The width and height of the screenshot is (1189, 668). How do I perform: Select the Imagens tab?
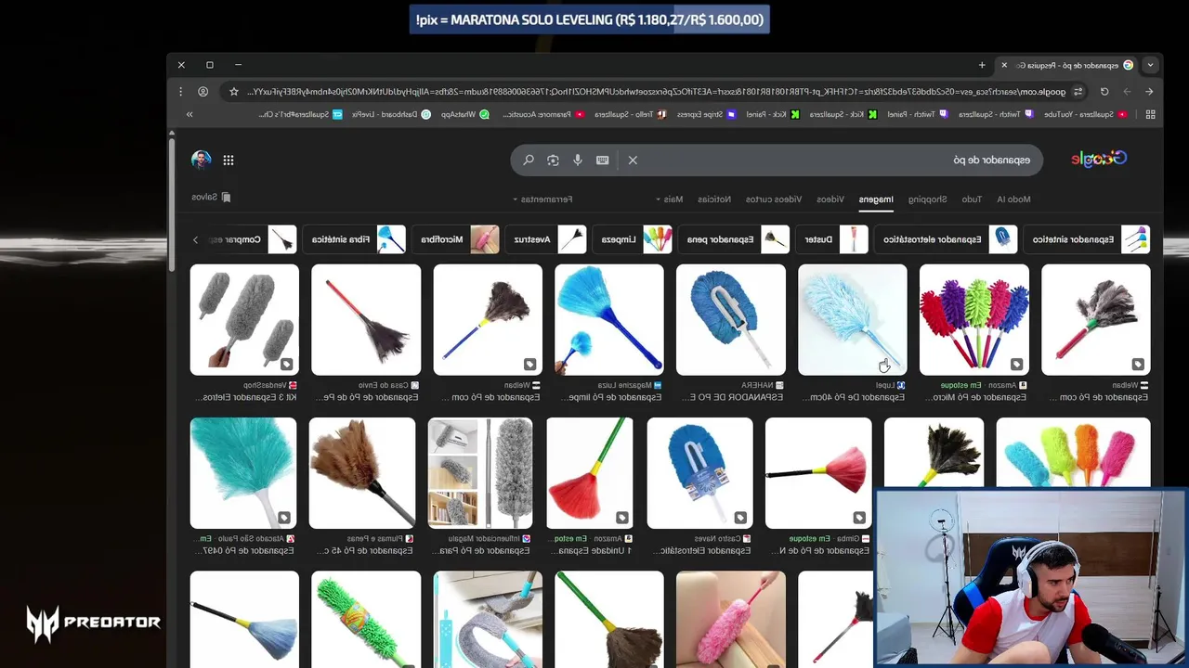pos(876,199)
